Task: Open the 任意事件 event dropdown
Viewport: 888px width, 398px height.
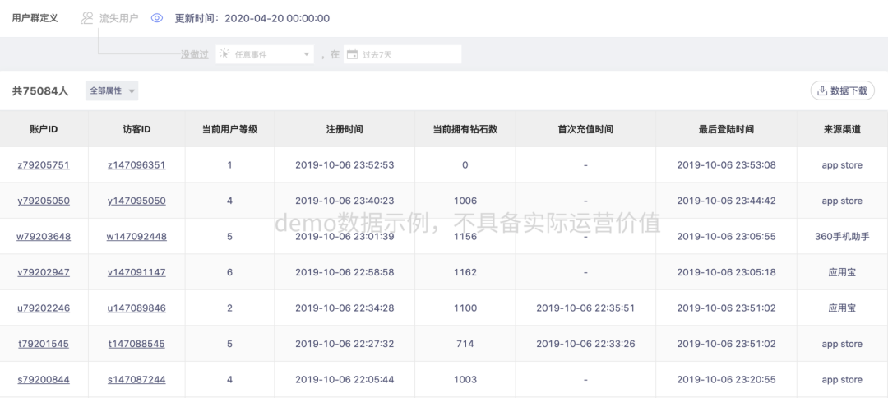Action: [x=265, y=54]
